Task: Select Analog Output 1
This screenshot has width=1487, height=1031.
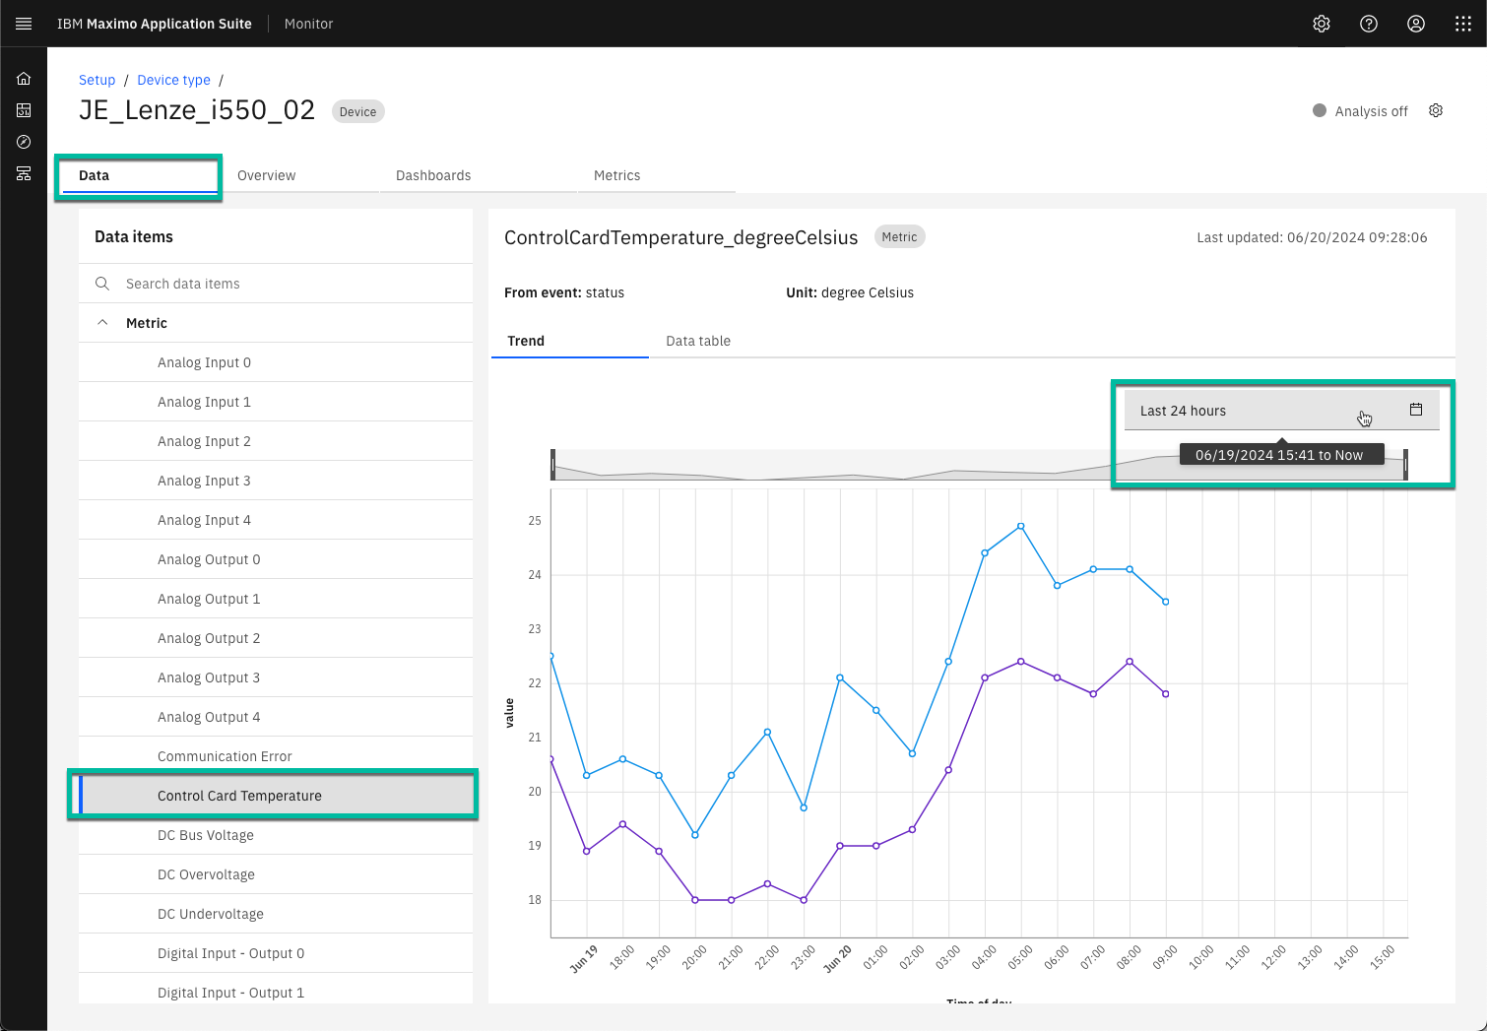Action: [276, 599]
